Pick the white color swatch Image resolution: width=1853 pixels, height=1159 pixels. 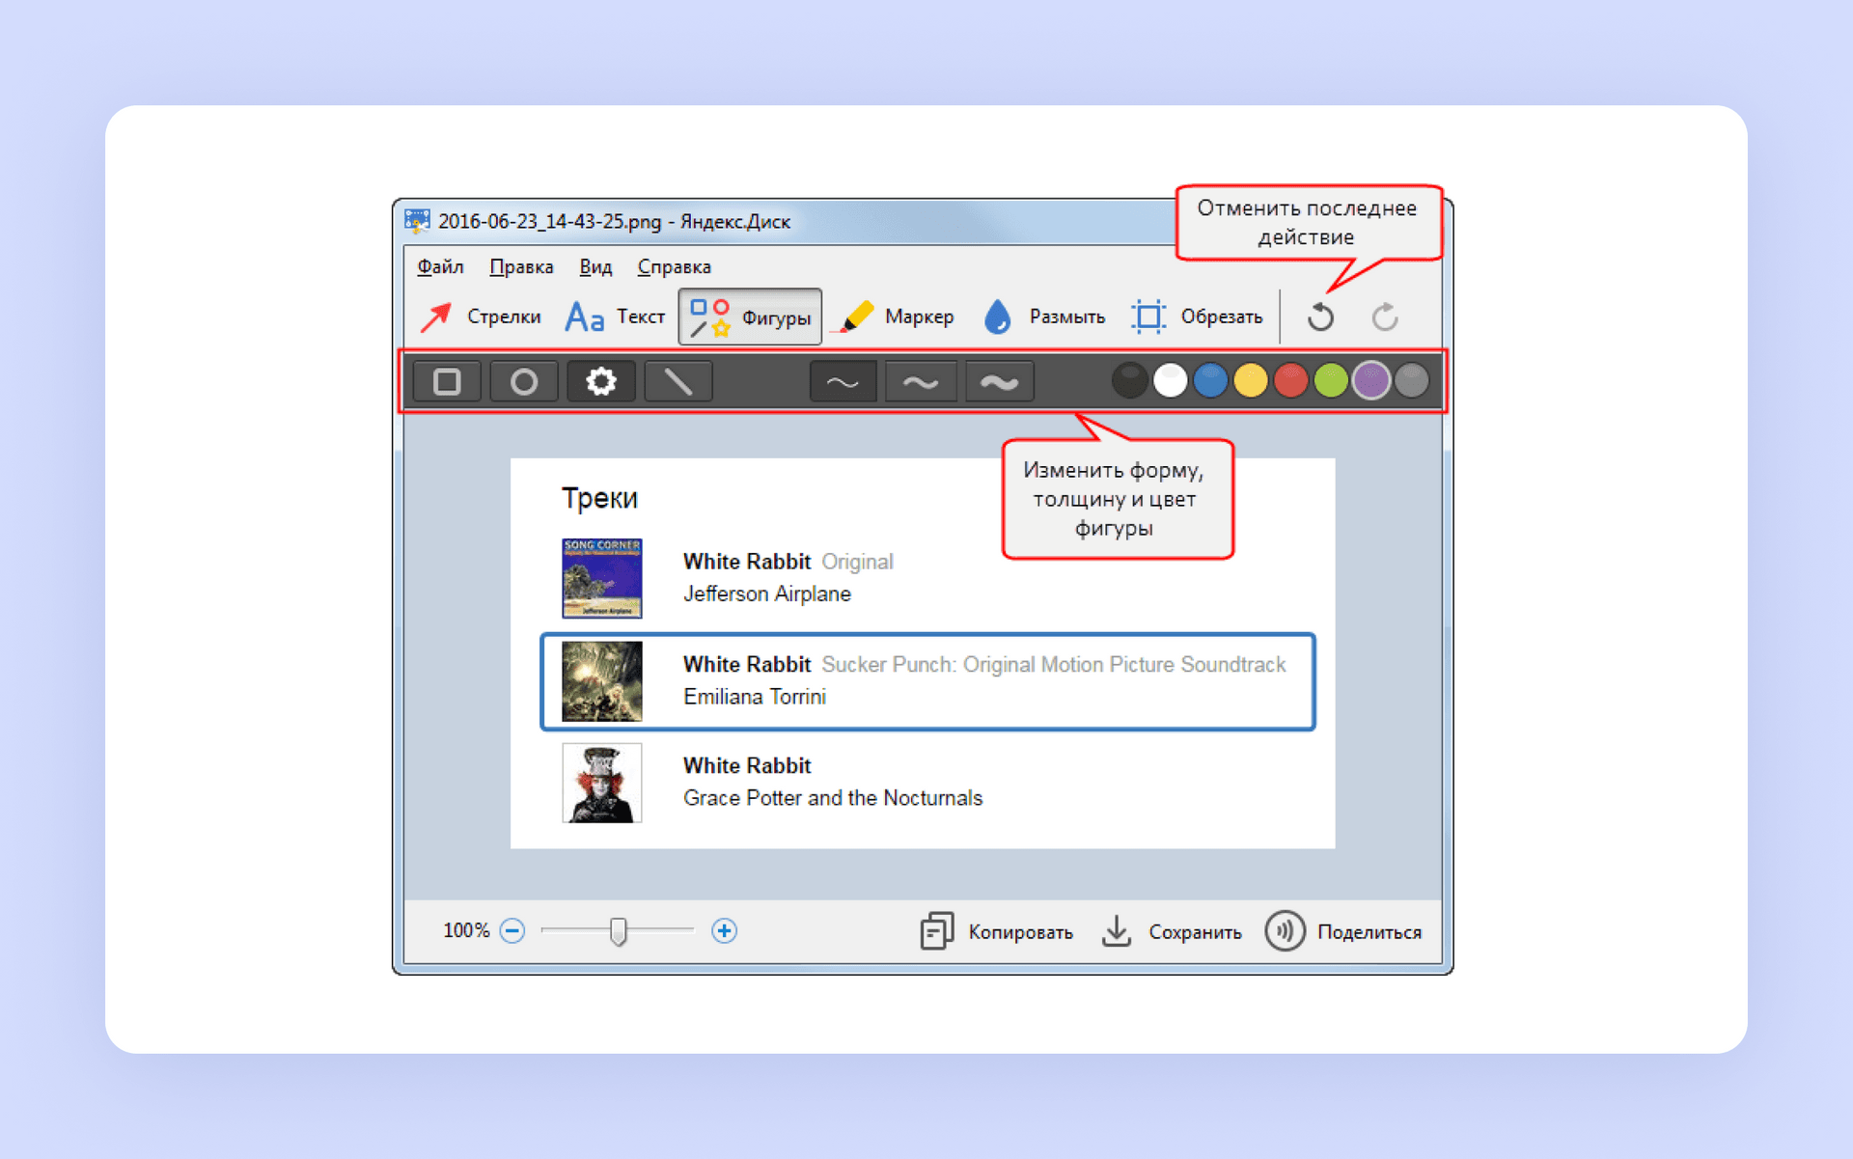coord(1170,380)
